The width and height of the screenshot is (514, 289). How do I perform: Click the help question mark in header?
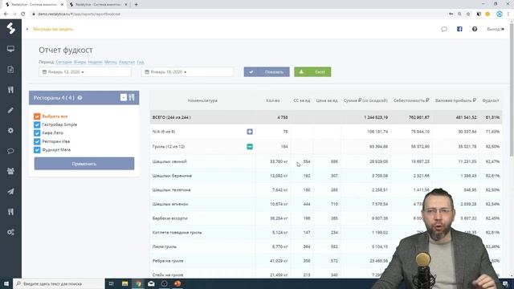pyautogui.click(x=475, y=29)
